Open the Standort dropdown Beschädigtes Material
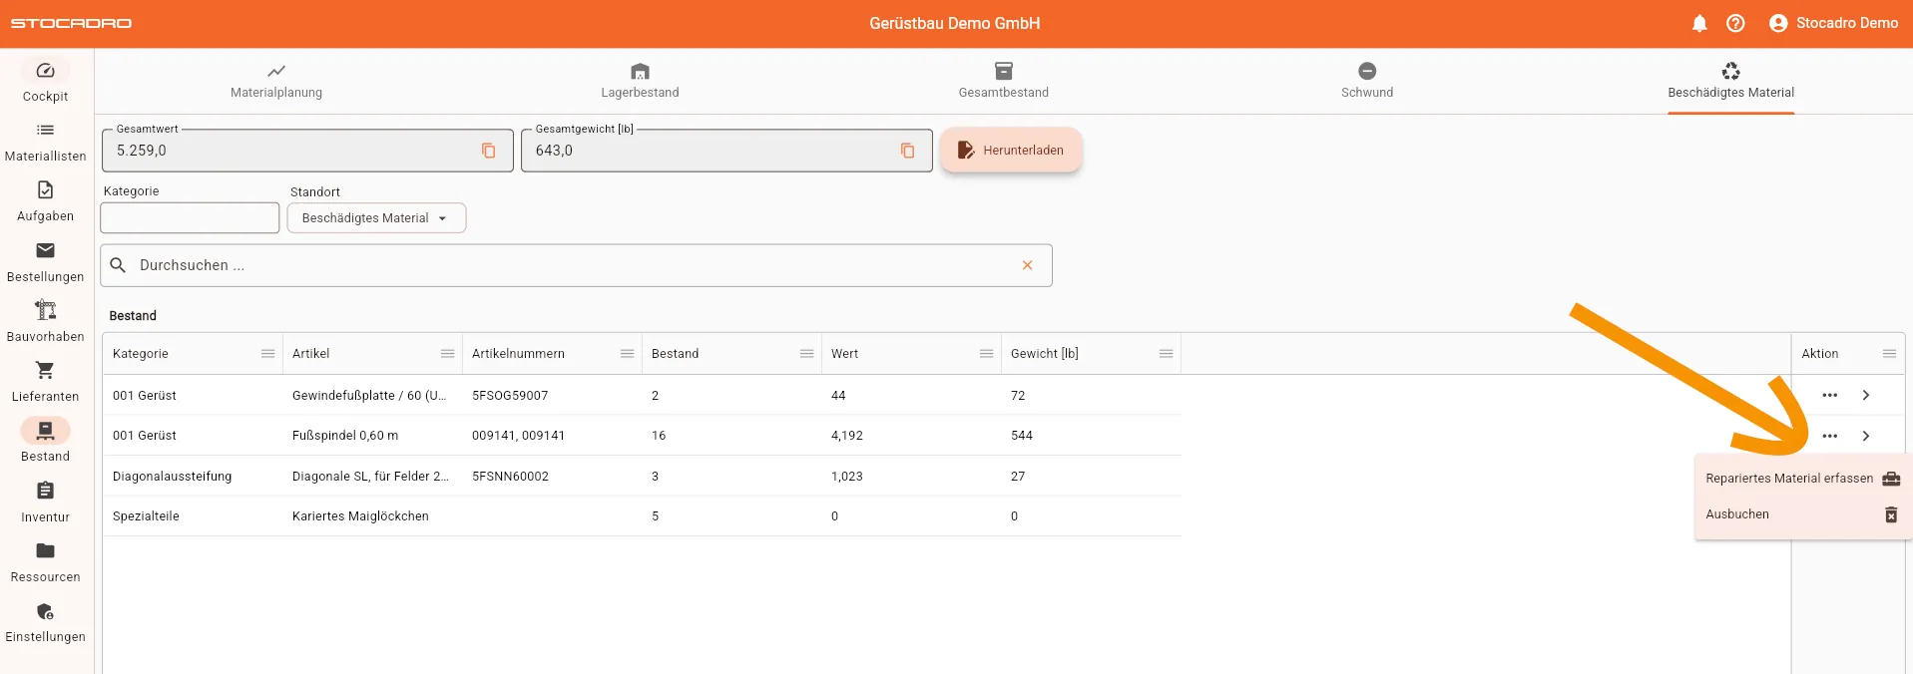Image resolution: width=1913 pixels, height=674 pixels. pyautogui.click(x=376, y=218)
